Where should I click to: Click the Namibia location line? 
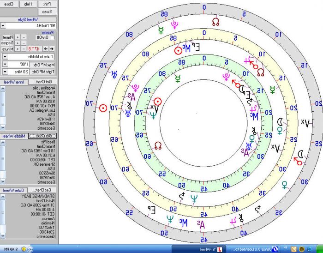[48, 223]
